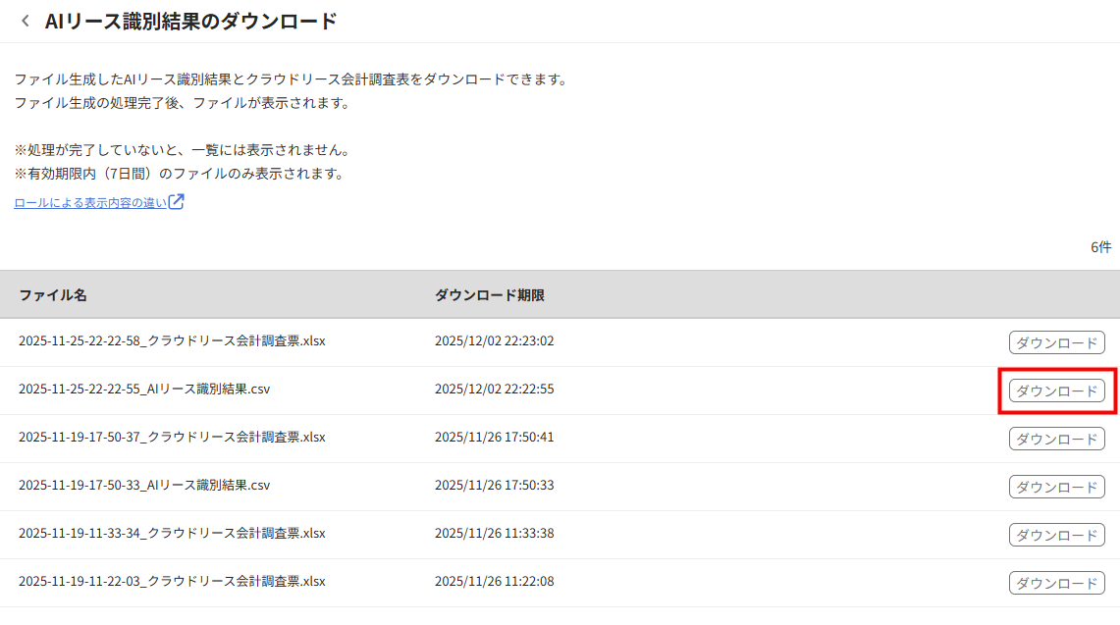Viewport: 1120px width, 625px height.
Task: Download the 2025-11-25-22-22-58 クラウドリース会計調査票.xlsx file
Action: click(x=1056, y=342)
